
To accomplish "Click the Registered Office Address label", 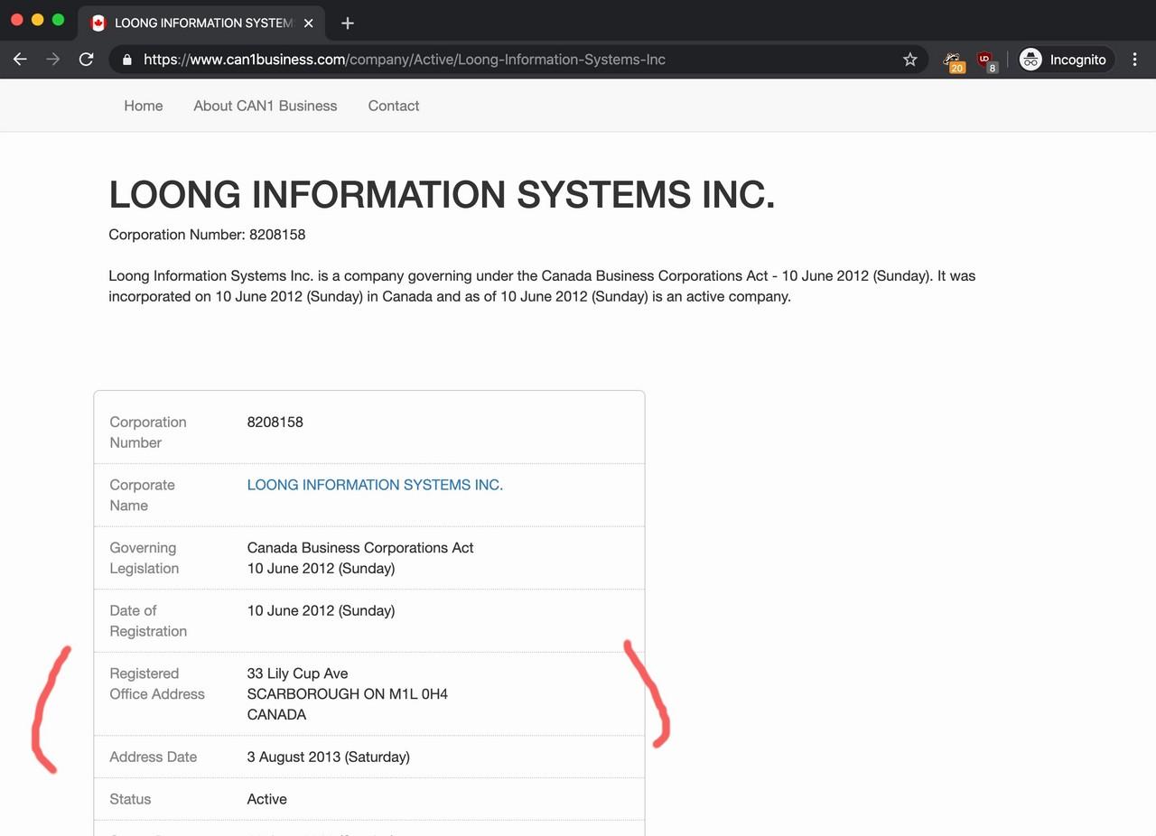I will pyautogui.click(x=157, y=683).
